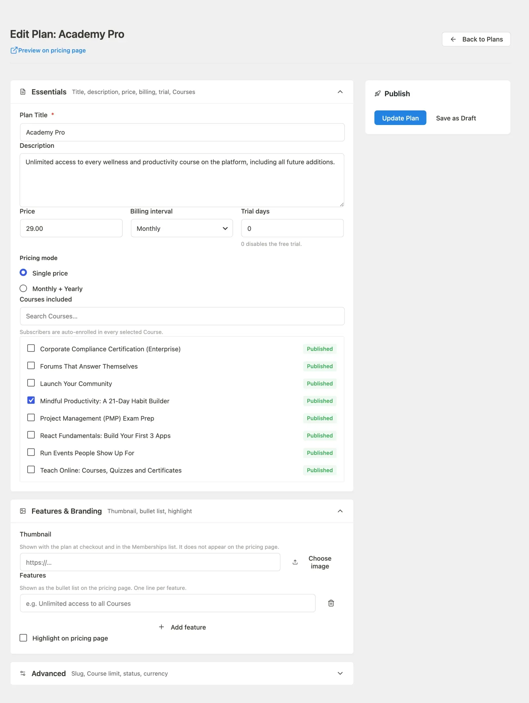Check Corporate Compliance Certification (Enterprise) course
This screenshot has height=703, width=529.
coord(31,348)
